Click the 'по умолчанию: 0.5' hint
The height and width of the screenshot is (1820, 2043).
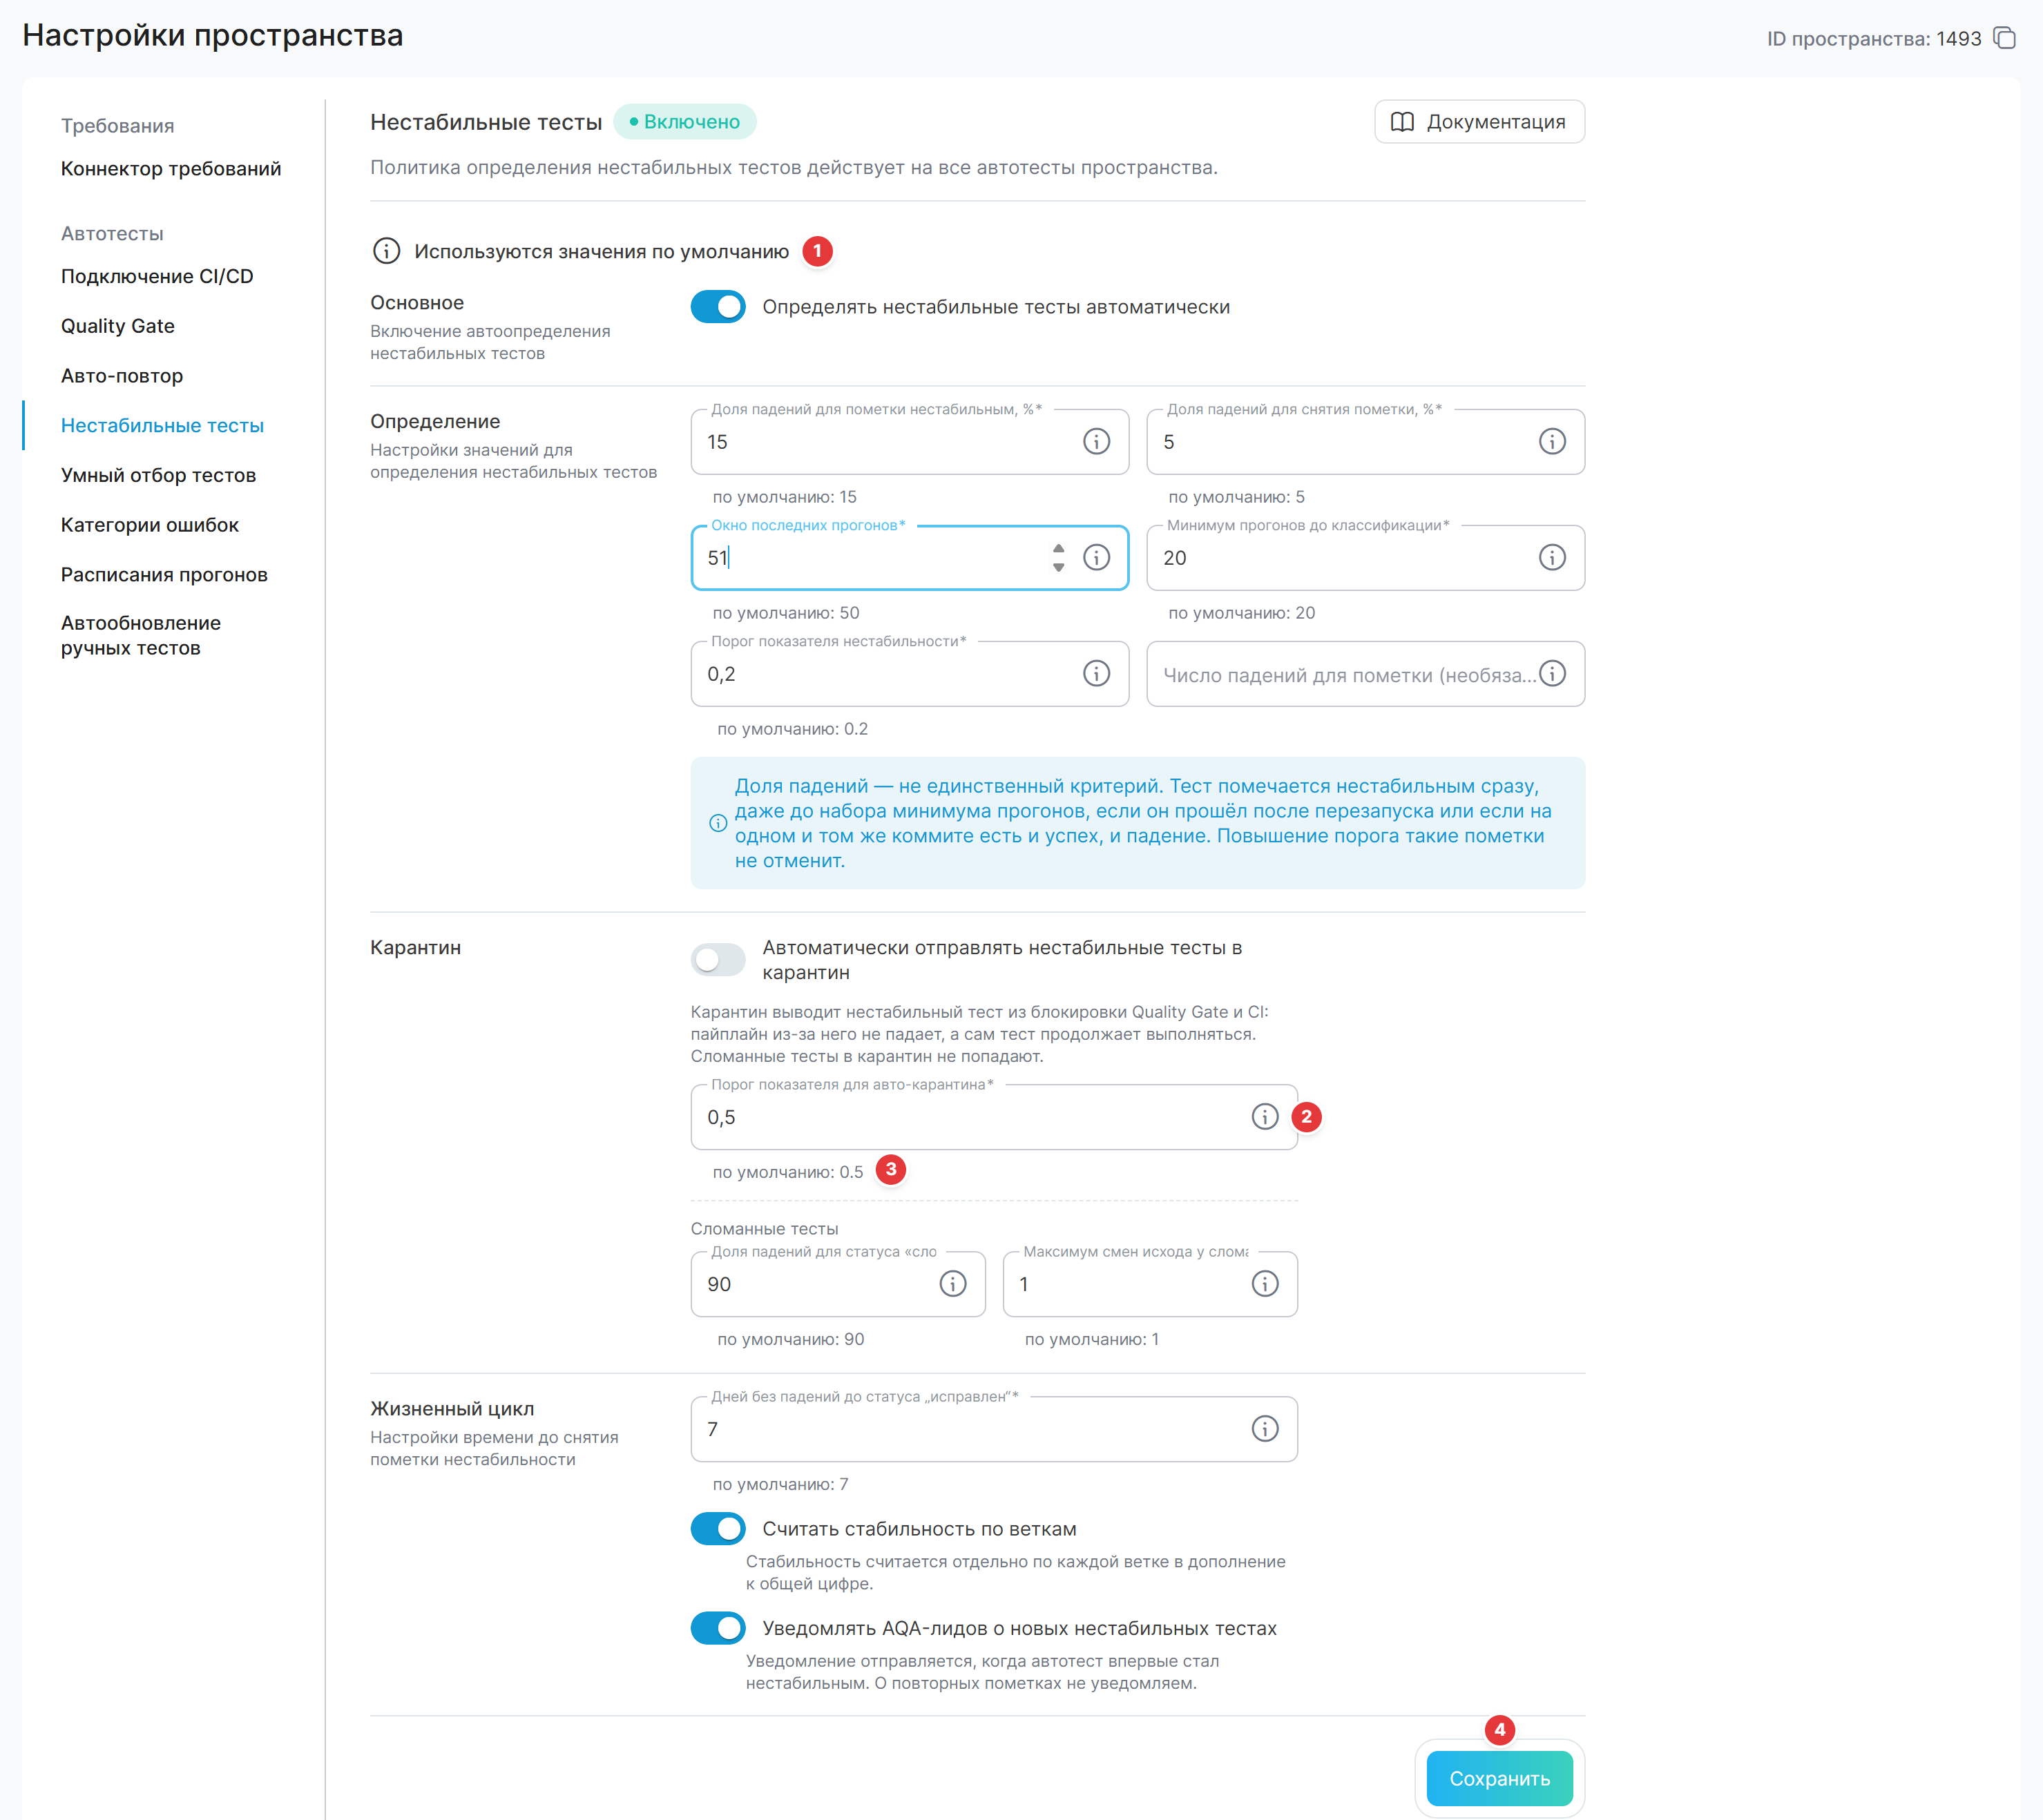[788, 1172]
